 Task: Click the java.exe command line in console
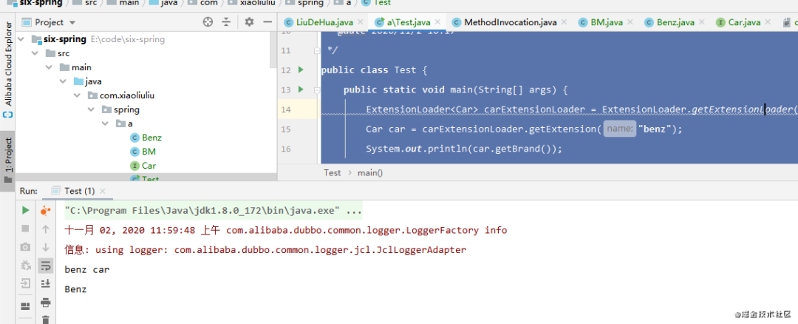coord(214,210)
